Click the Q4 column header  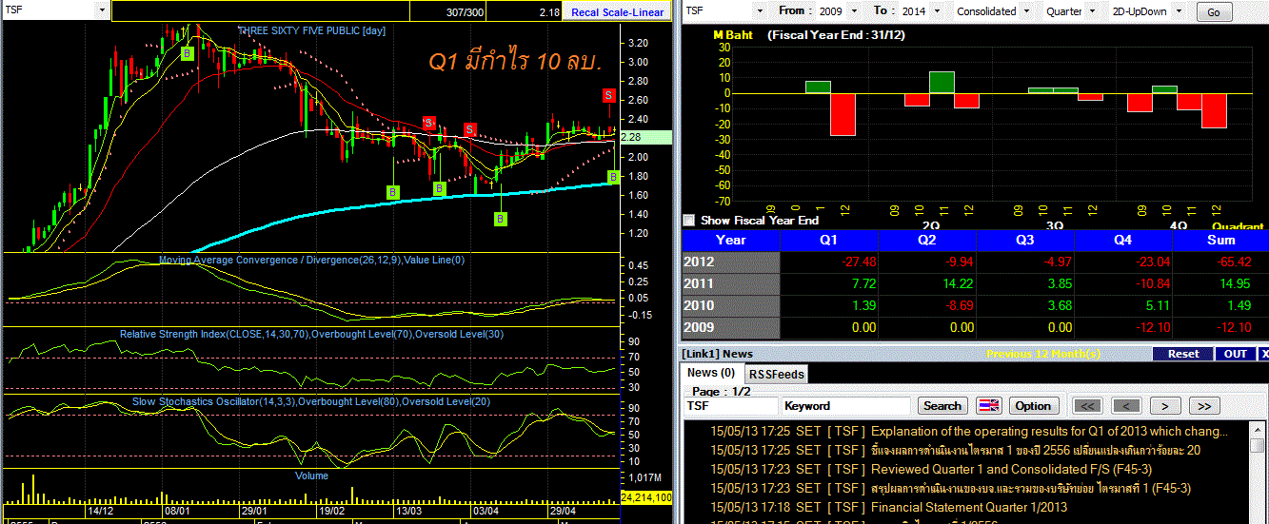click(1124, 241)
